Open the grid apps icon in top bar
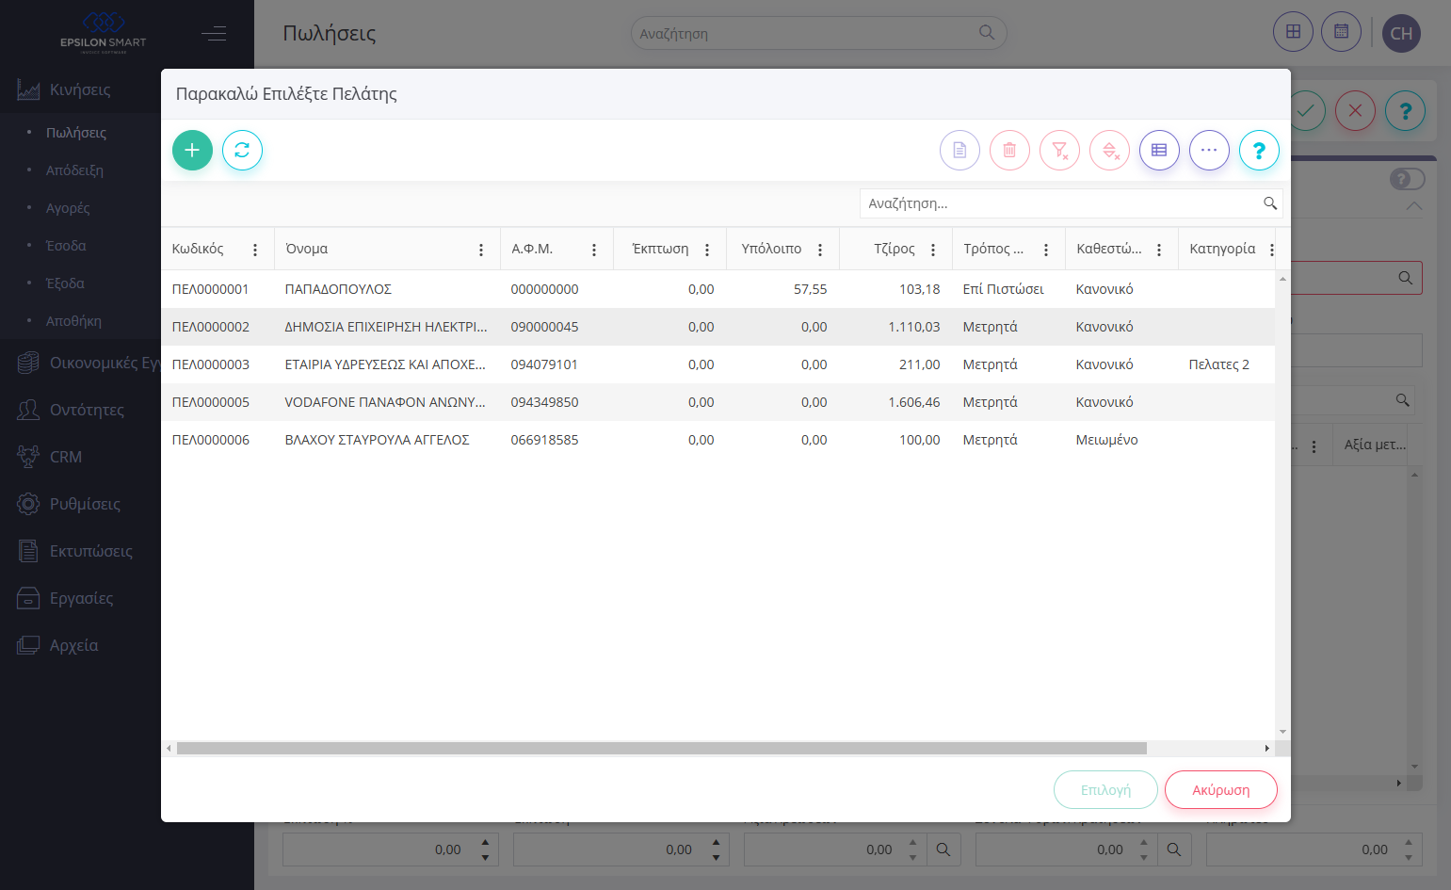Screen dimensions: 1451x890 point(1293,32)
